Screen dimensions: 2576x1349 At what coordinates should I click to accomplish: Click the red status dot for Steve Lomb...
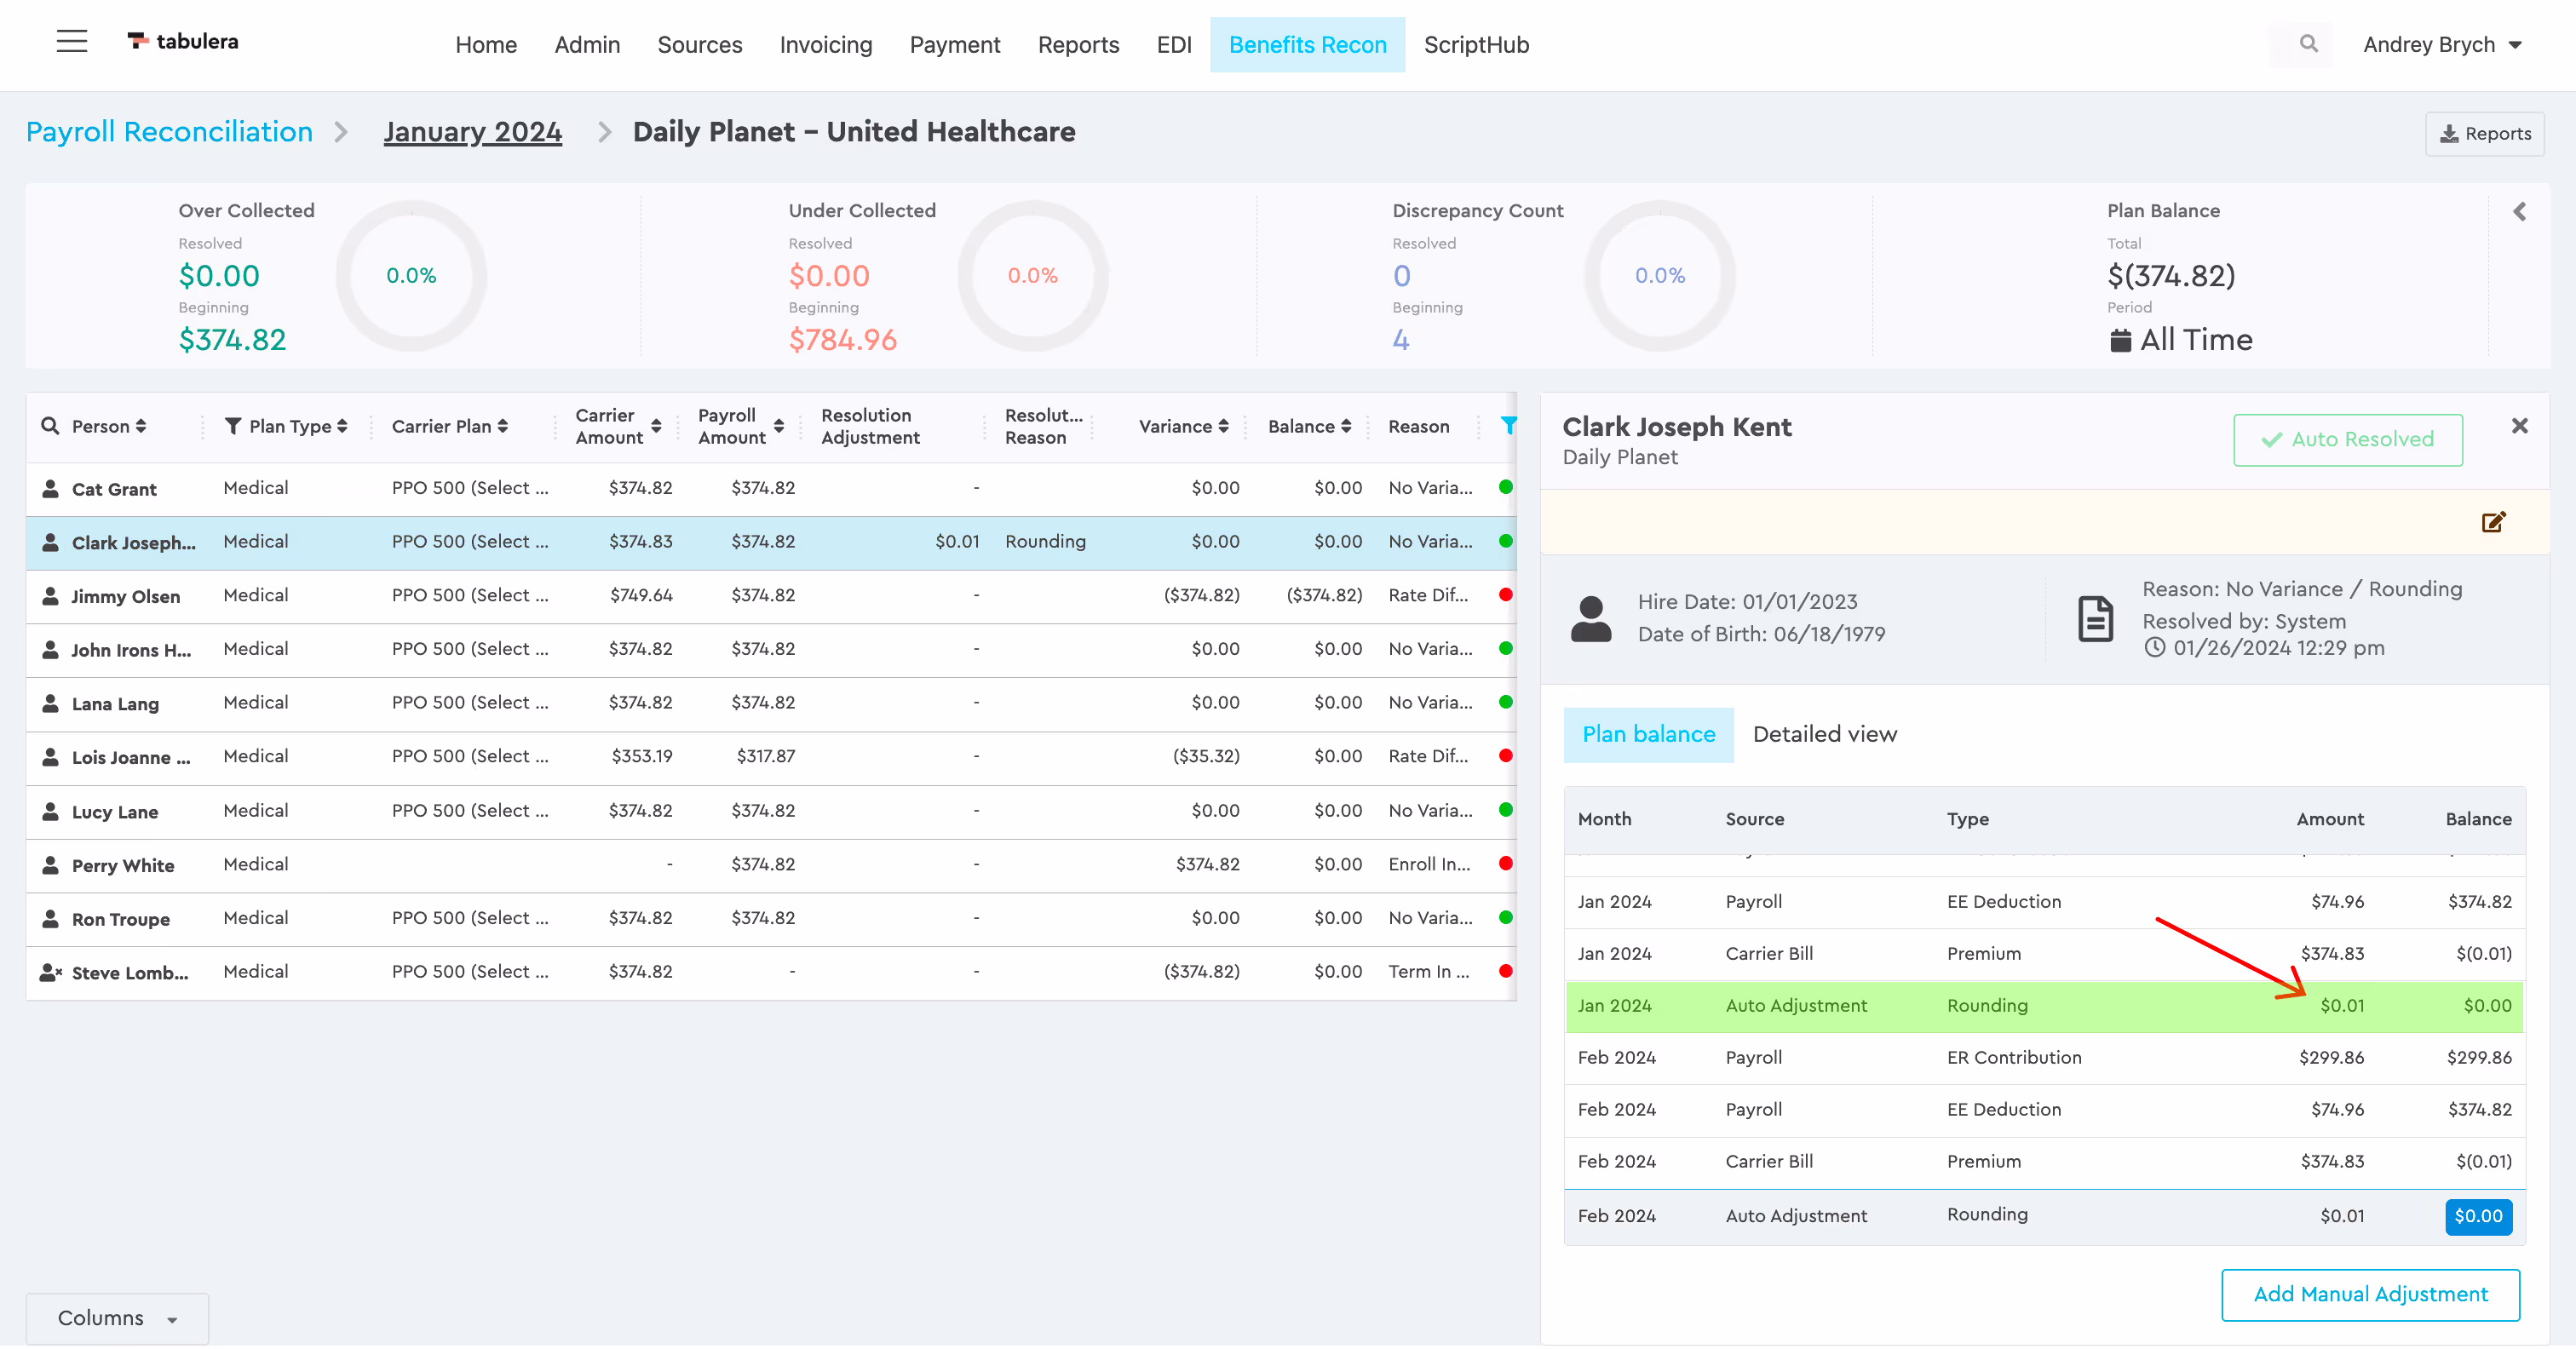click(1505, 970)
